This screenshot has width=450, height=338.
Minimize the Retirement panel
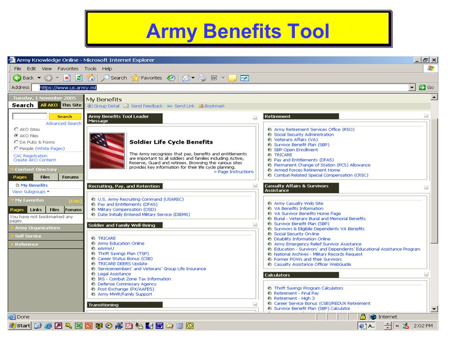[426, 116]
